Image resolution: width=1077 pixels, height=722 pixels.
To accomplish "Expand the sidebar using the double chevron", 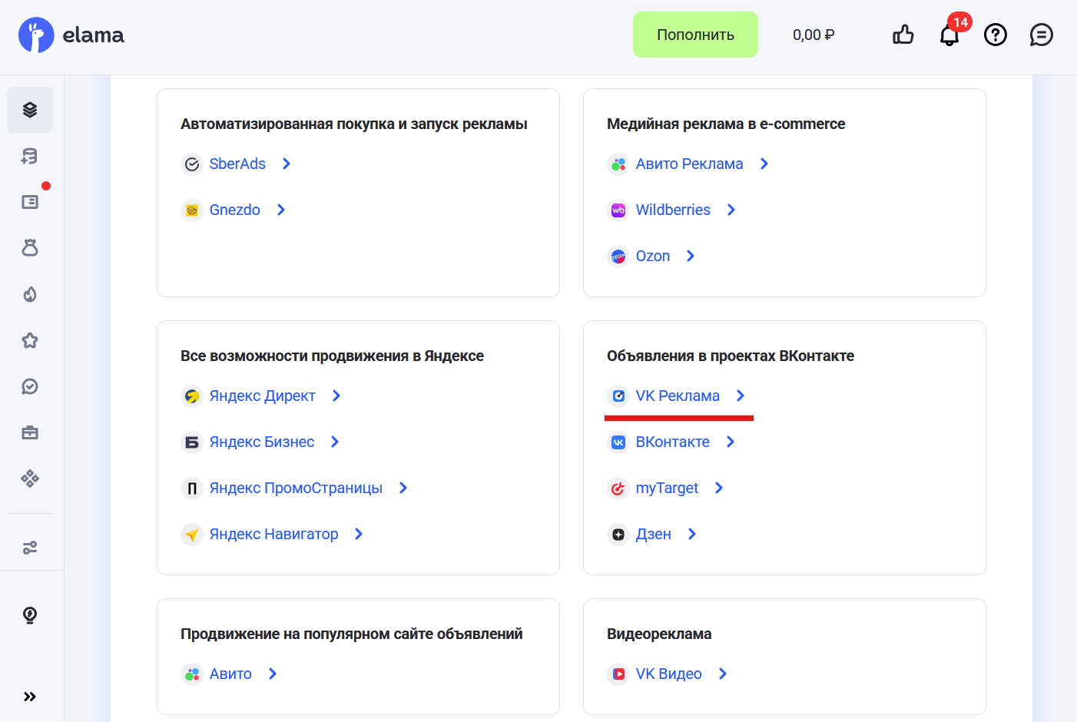I will (x=30, y=697).
